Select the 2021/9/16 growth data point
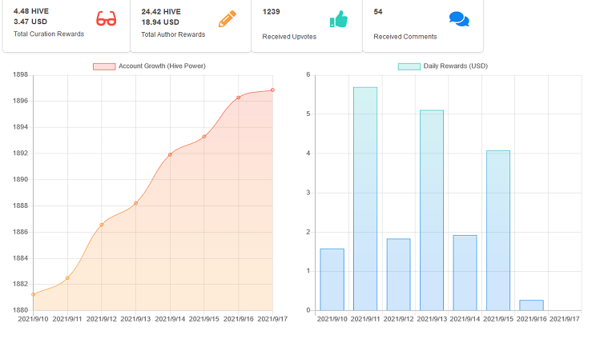The image size is (600, 339). pos(239,98)
